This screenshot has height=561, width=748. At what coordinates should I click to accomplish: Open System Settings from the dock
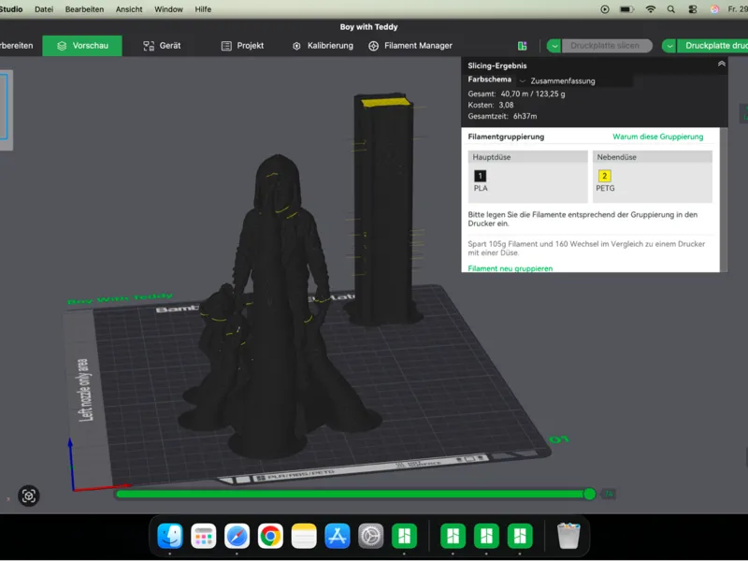(370, 536)
